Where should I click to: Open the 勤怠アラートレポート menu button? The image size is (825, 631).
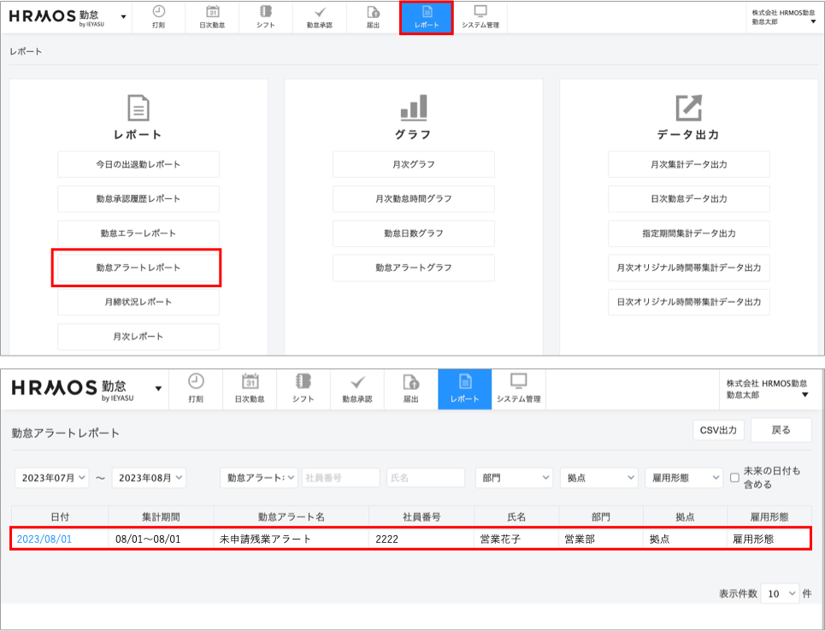coord(138,268)
